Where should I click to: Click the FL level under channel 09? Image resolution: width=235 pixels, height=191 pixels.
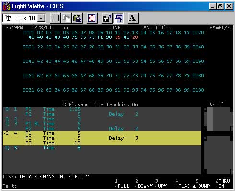[x=101, y=37]
